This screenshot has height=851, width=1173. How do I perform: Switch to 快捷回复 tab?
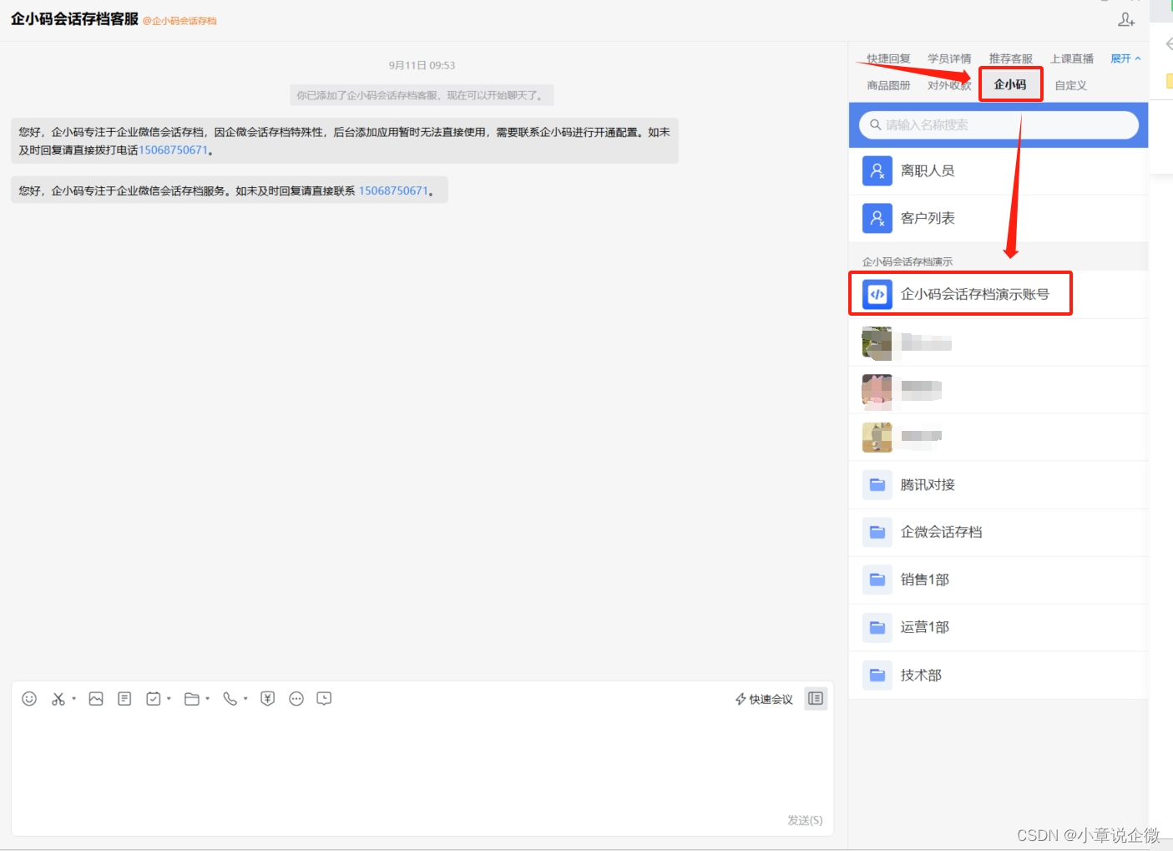[888, 58]
